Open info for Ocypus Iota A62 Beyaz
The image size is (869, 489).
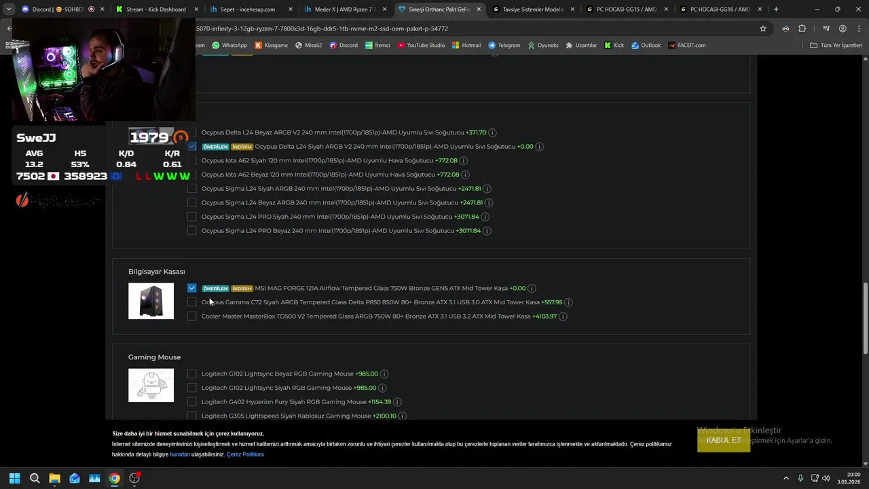click(x=465, y=175)
